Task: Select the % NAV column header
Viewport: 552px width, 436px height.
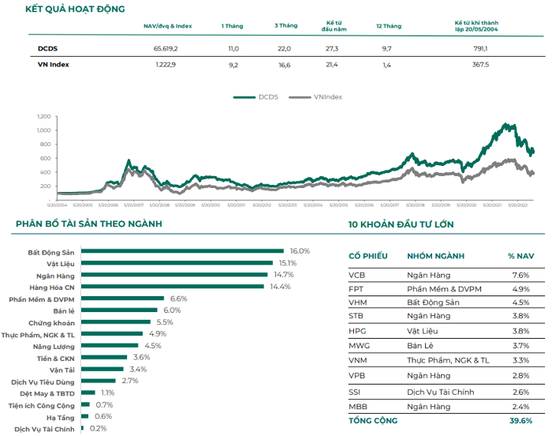Action: tap(520, 256)
